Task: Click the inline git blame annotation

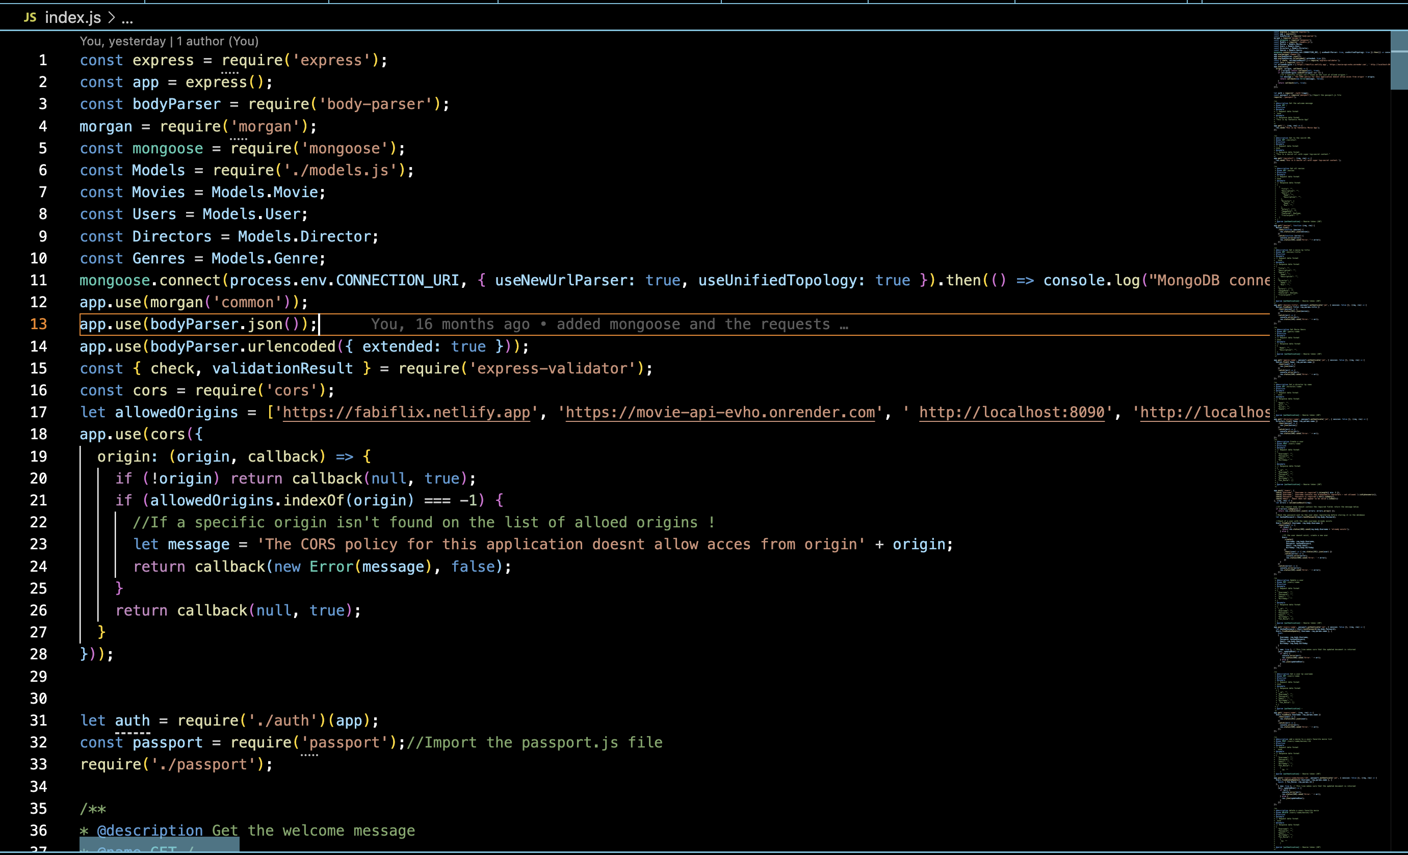Action: tap(609, 325)
